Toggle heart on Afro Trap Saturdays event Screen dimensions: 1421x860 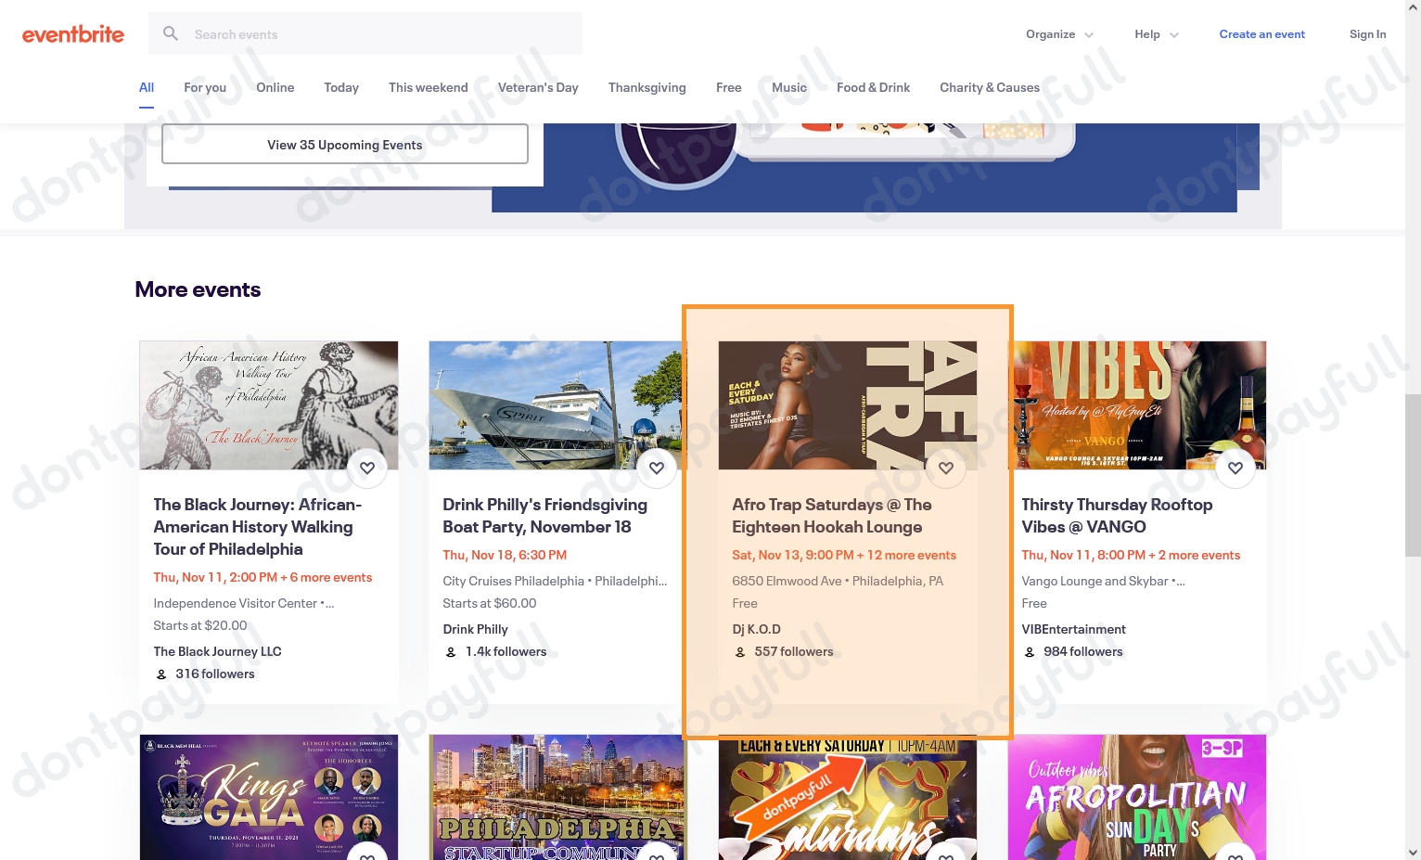point(946,469)
